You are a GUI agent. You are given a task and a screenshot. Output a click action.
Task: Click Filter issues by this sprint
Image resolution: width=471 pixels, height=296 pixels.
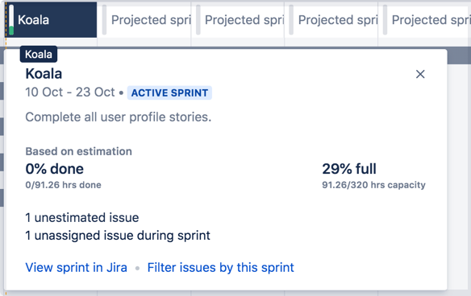tap(220, 267)
